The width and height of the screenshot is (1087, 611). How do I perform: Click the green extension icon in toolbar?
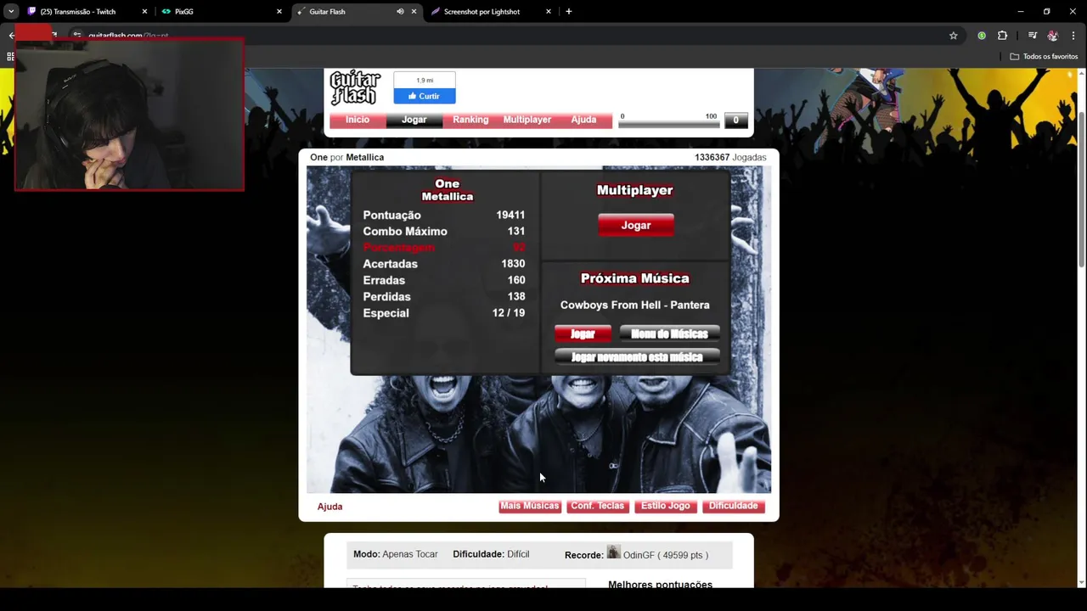[982, 36]
